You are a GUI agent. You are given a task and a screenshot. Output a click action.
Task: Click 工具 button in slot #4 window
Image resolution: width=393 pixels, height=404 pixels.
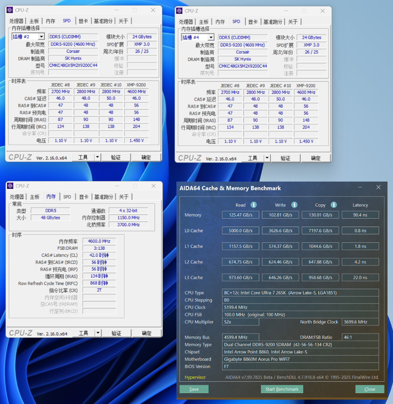(x=253, y=158)
